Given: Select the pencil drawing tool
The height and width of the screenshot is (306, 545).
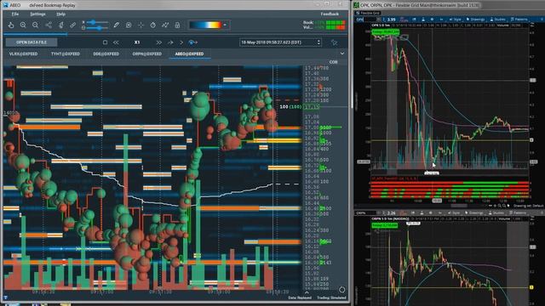Looking at the screenshot, I should pyautogui.click(x=116, y=25).
